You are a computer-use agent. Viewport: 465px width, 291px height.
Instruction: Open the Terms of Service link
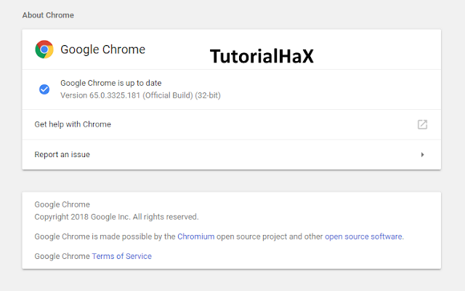tap(121, 256)
